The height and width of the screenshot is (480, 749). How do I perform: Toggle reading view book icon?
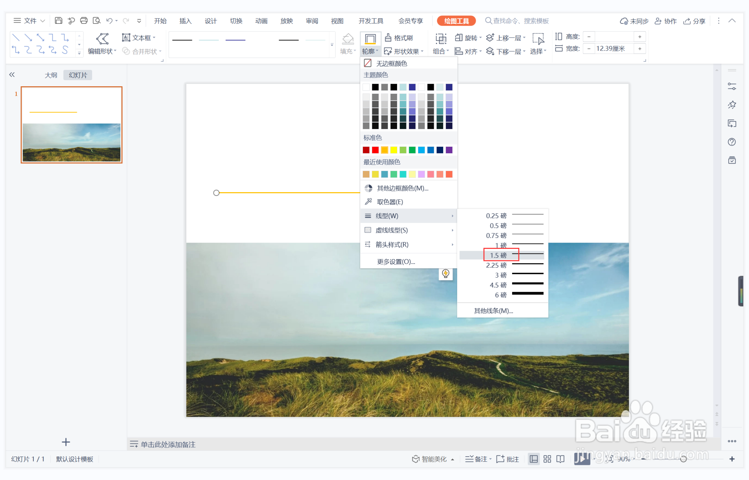pyautogui.click(x=561, y=459)
